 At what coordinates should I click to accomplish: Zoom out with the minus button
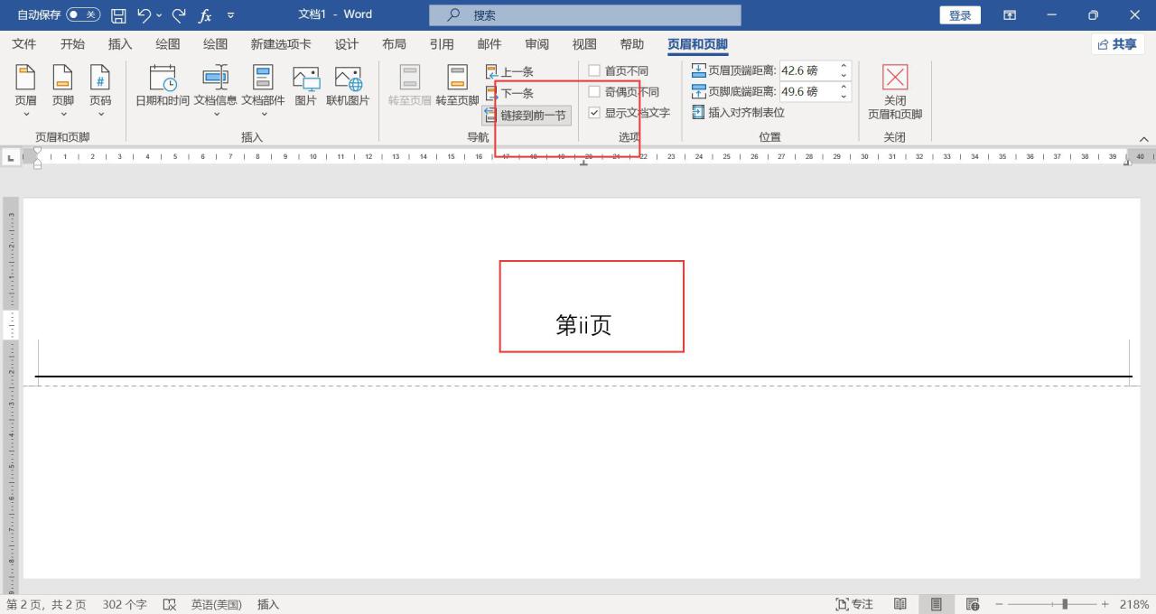[x=999, y=604]
